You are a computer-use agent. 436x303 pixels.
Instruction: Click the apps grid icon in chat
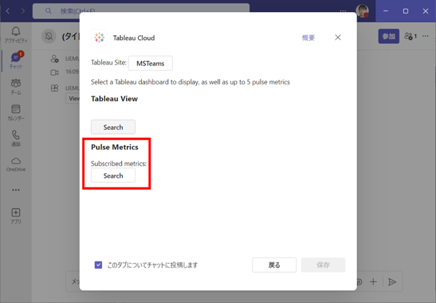54,88
